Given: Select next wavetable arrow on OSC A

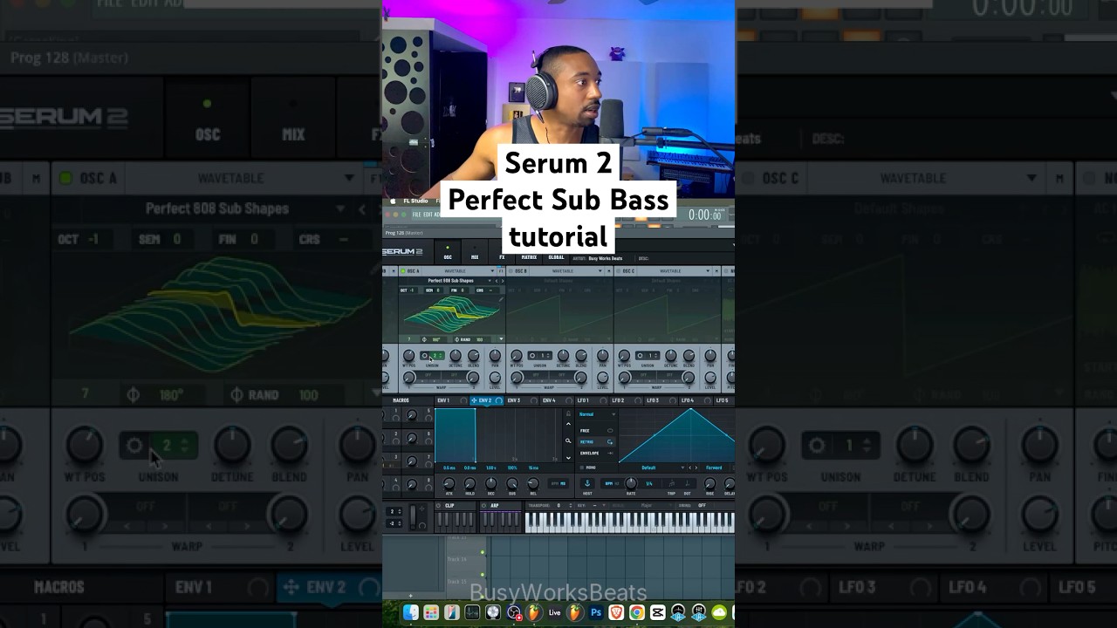Looking at the screenshot, I should click(503, 281).
